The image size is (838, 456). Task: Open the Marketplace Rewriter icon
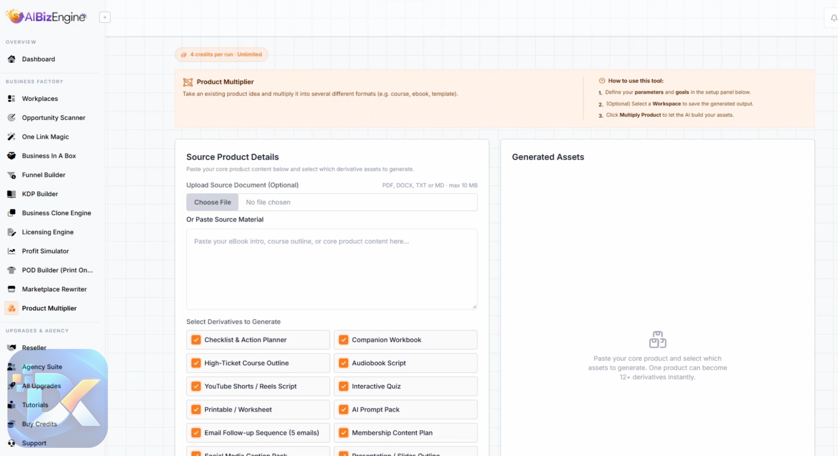tap(12, 289)
